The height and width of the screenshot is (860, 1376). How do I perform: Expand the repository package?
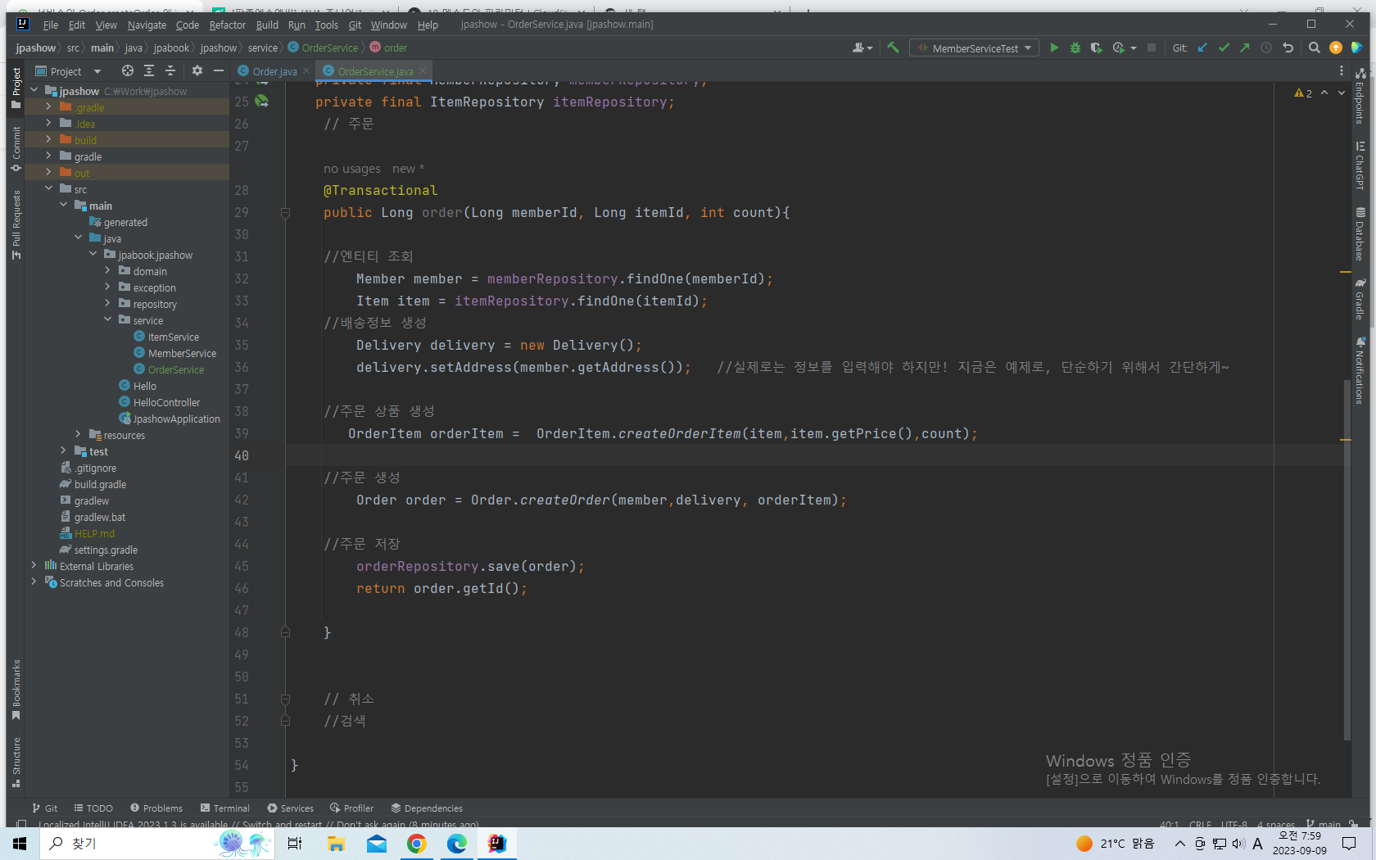[107, 304]
